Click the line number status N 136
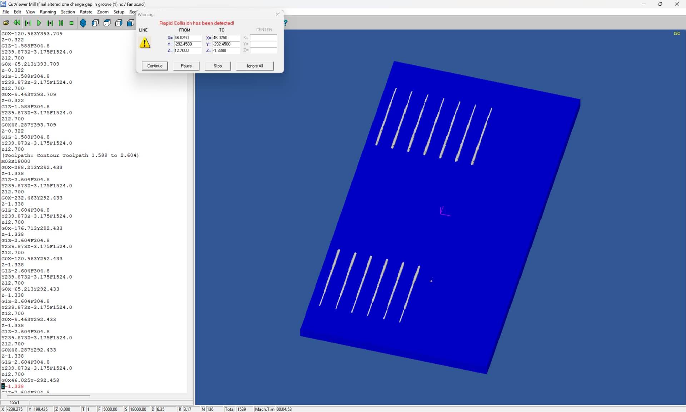 tap(210, 409)
